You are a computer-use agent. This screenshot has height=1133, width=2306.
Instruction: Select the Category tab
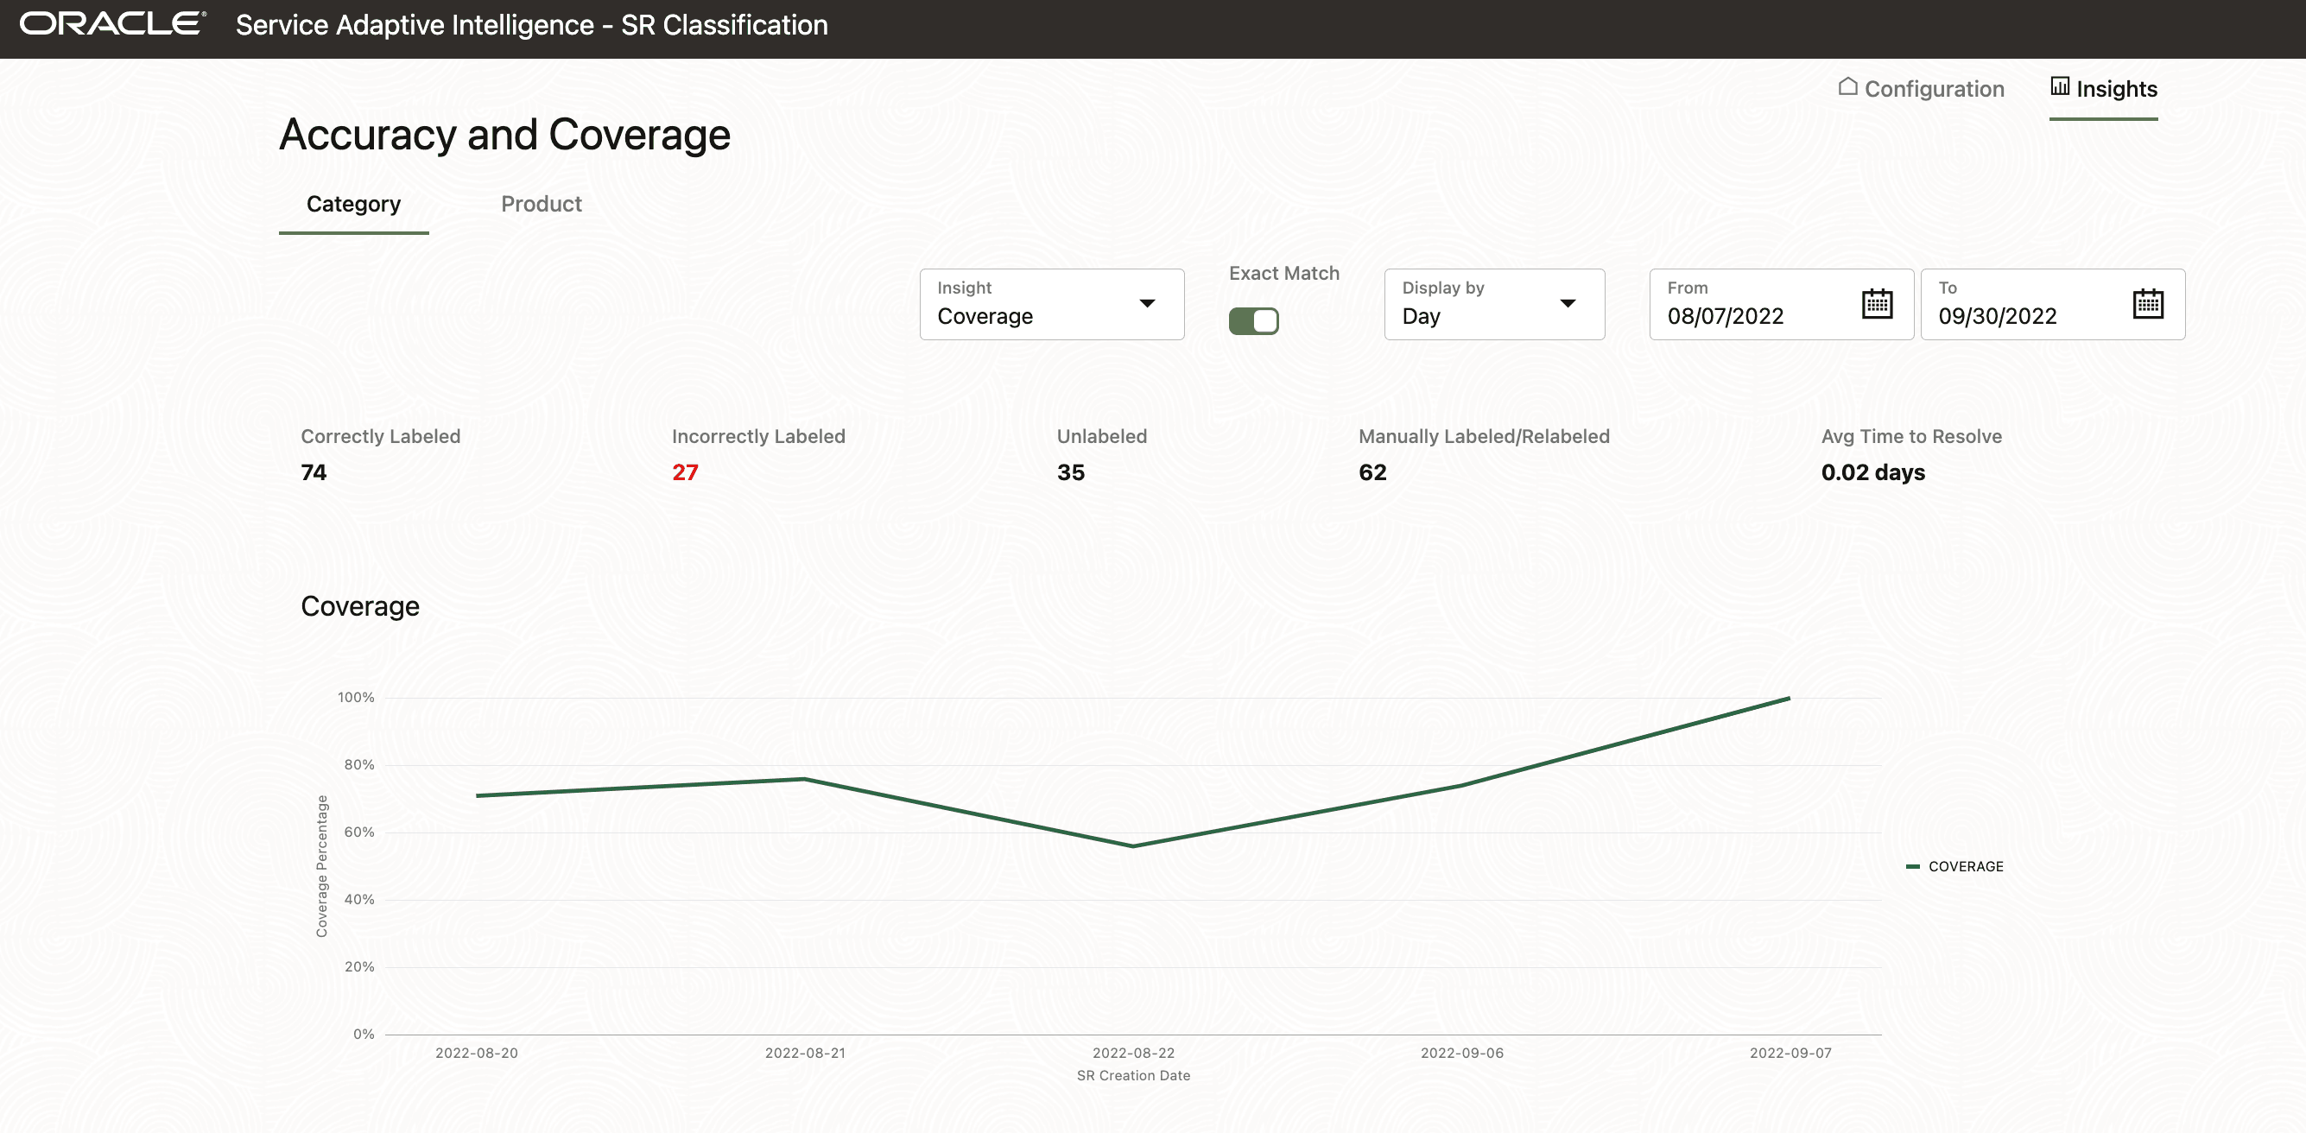coord(353,204)
